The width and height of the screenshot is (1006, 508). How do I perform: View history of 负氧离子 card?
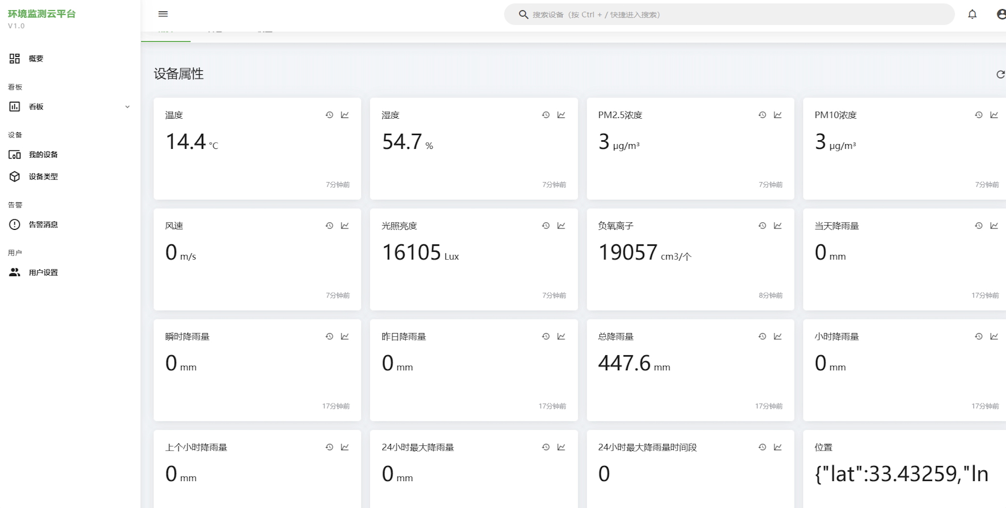click(x=762, y=226)
